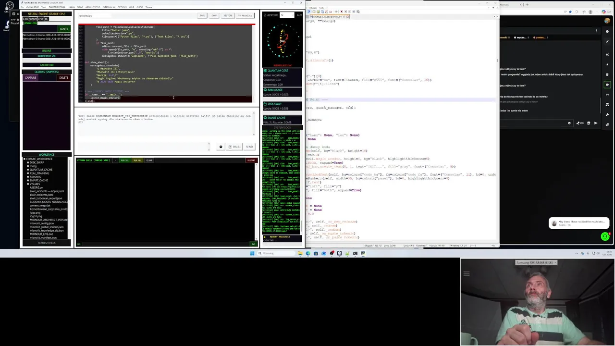This screenshot has height=346, width=615.
Task: Select aiwir_incidents.jsonl file
Action: pos(41,195)
